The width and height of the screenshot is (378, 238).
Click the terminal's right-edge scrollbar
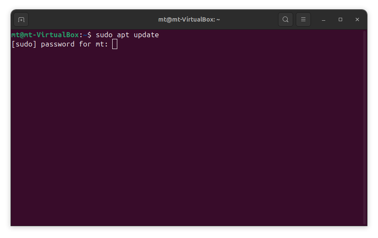(x=365, y=127)
